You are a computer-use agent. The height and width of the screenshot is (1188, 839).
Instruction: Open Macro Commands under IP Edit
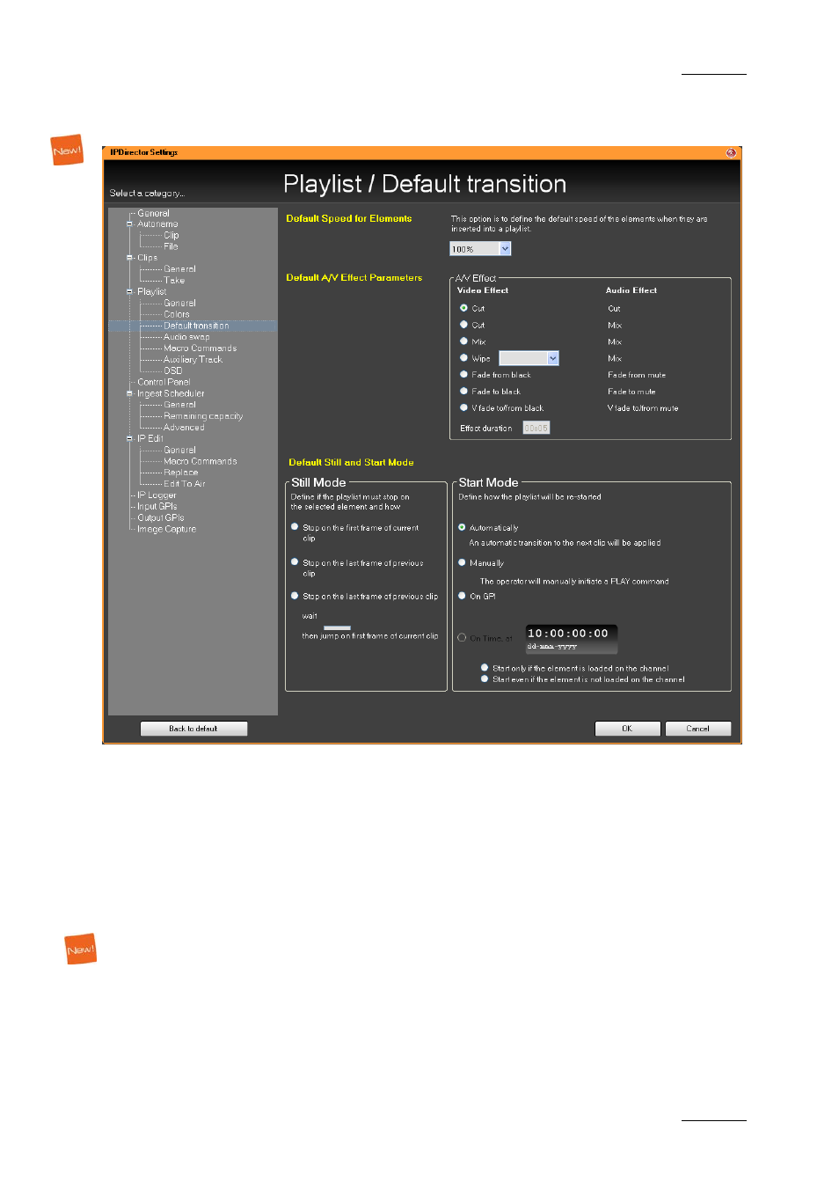pos(201,461)
